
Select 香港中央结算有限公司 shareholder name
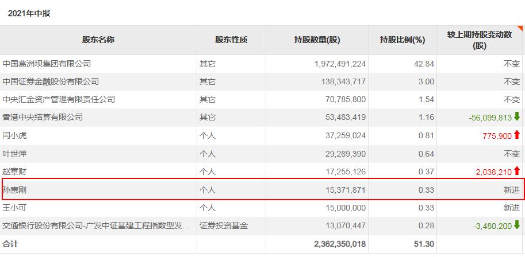(43, 117)
